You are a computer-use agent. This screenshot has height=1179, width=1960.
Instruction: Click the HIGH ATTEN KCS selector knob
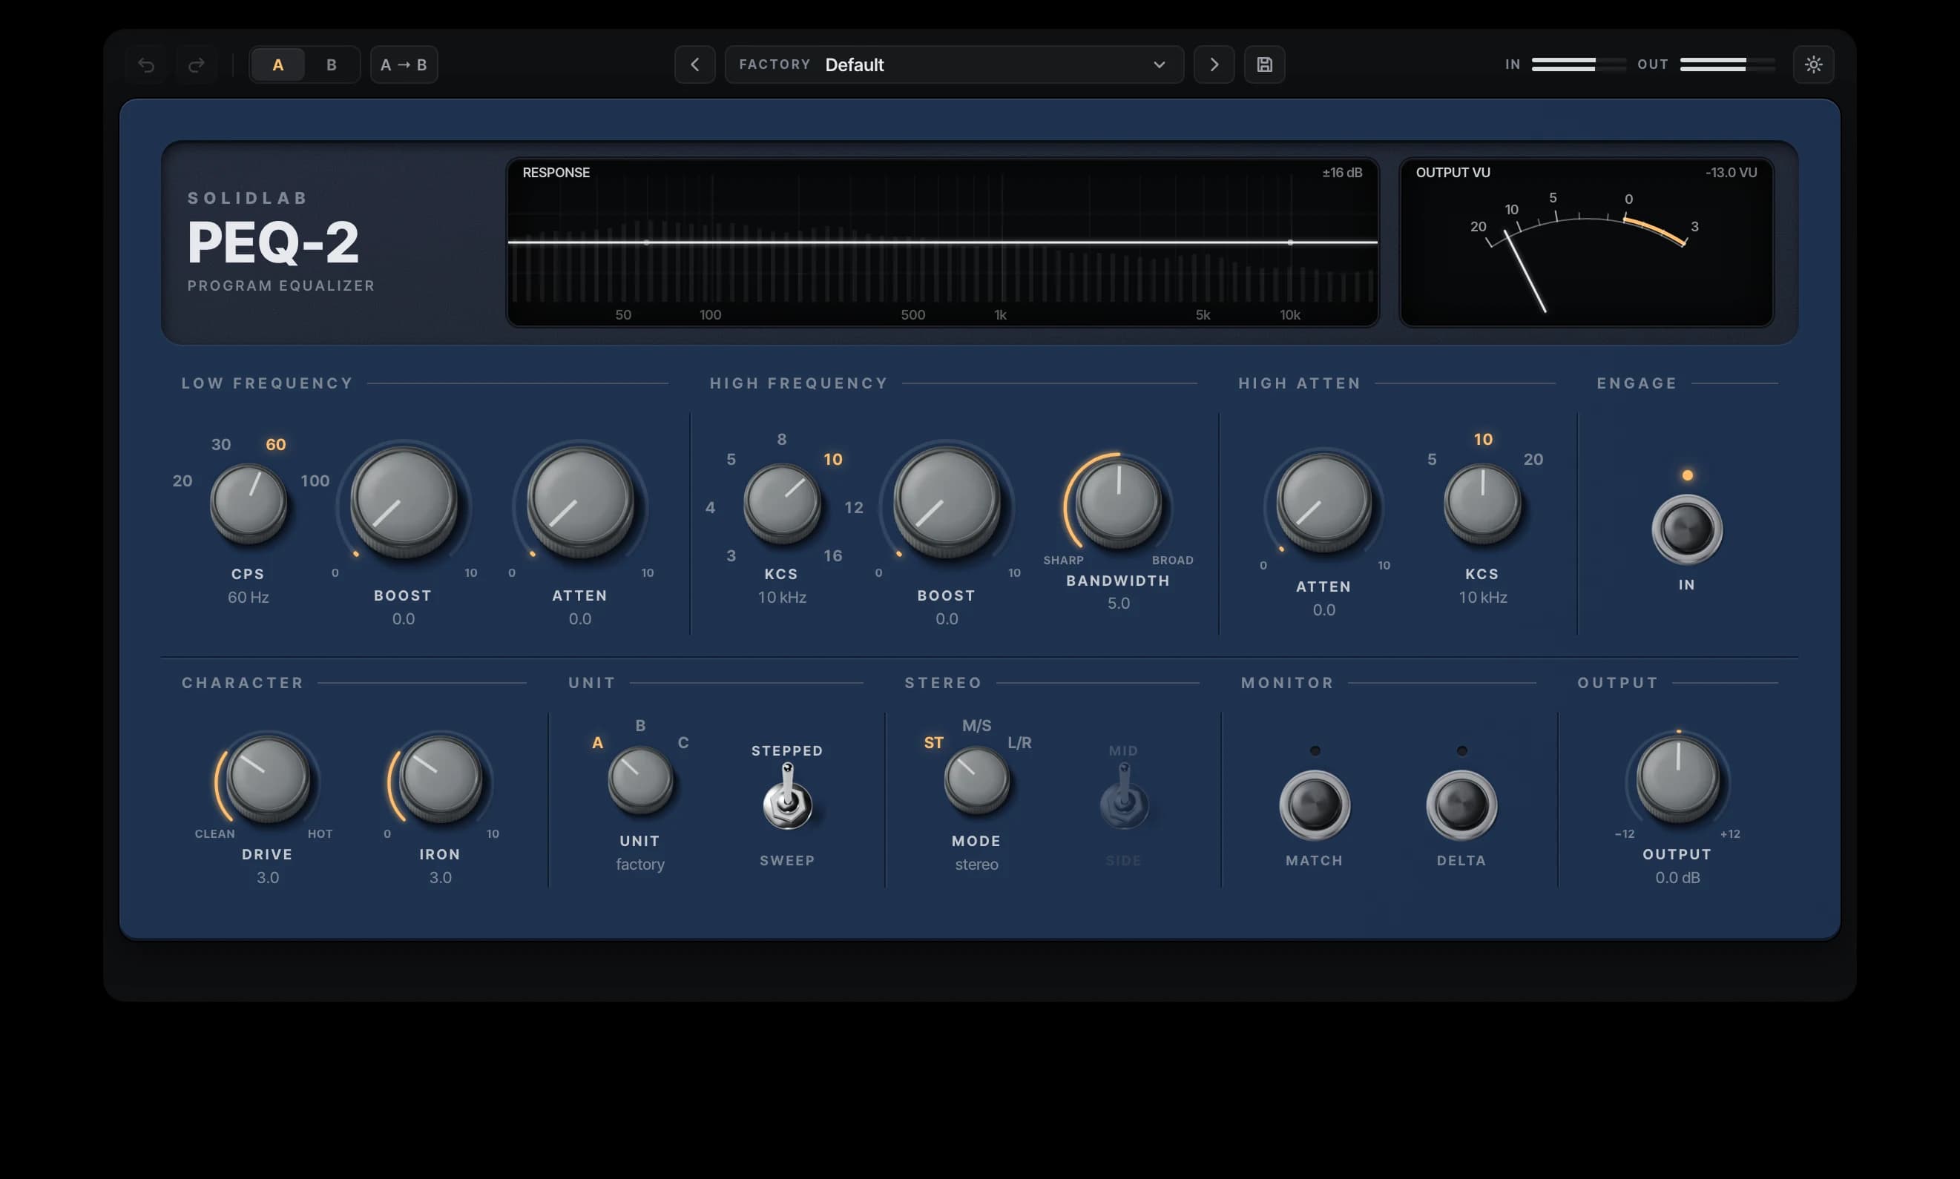[1482, 503]
